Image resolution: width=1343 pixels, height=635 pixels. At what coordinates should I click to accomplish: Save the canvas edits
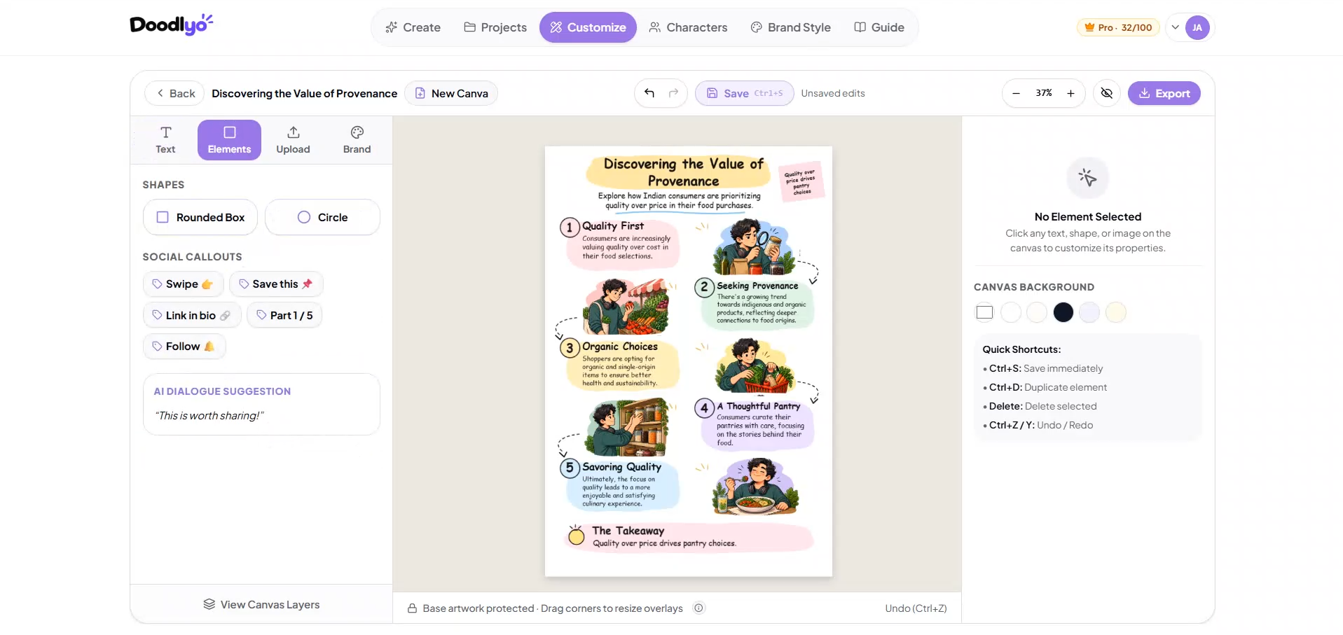click(744, 93)
